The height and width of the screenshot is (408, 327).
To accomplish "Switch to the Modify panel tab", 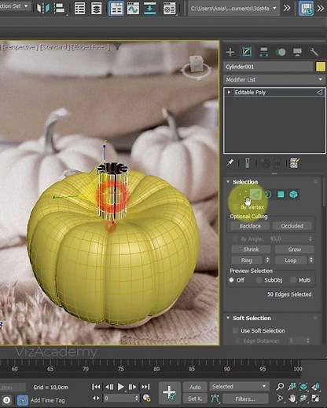I will coord(247,52).
